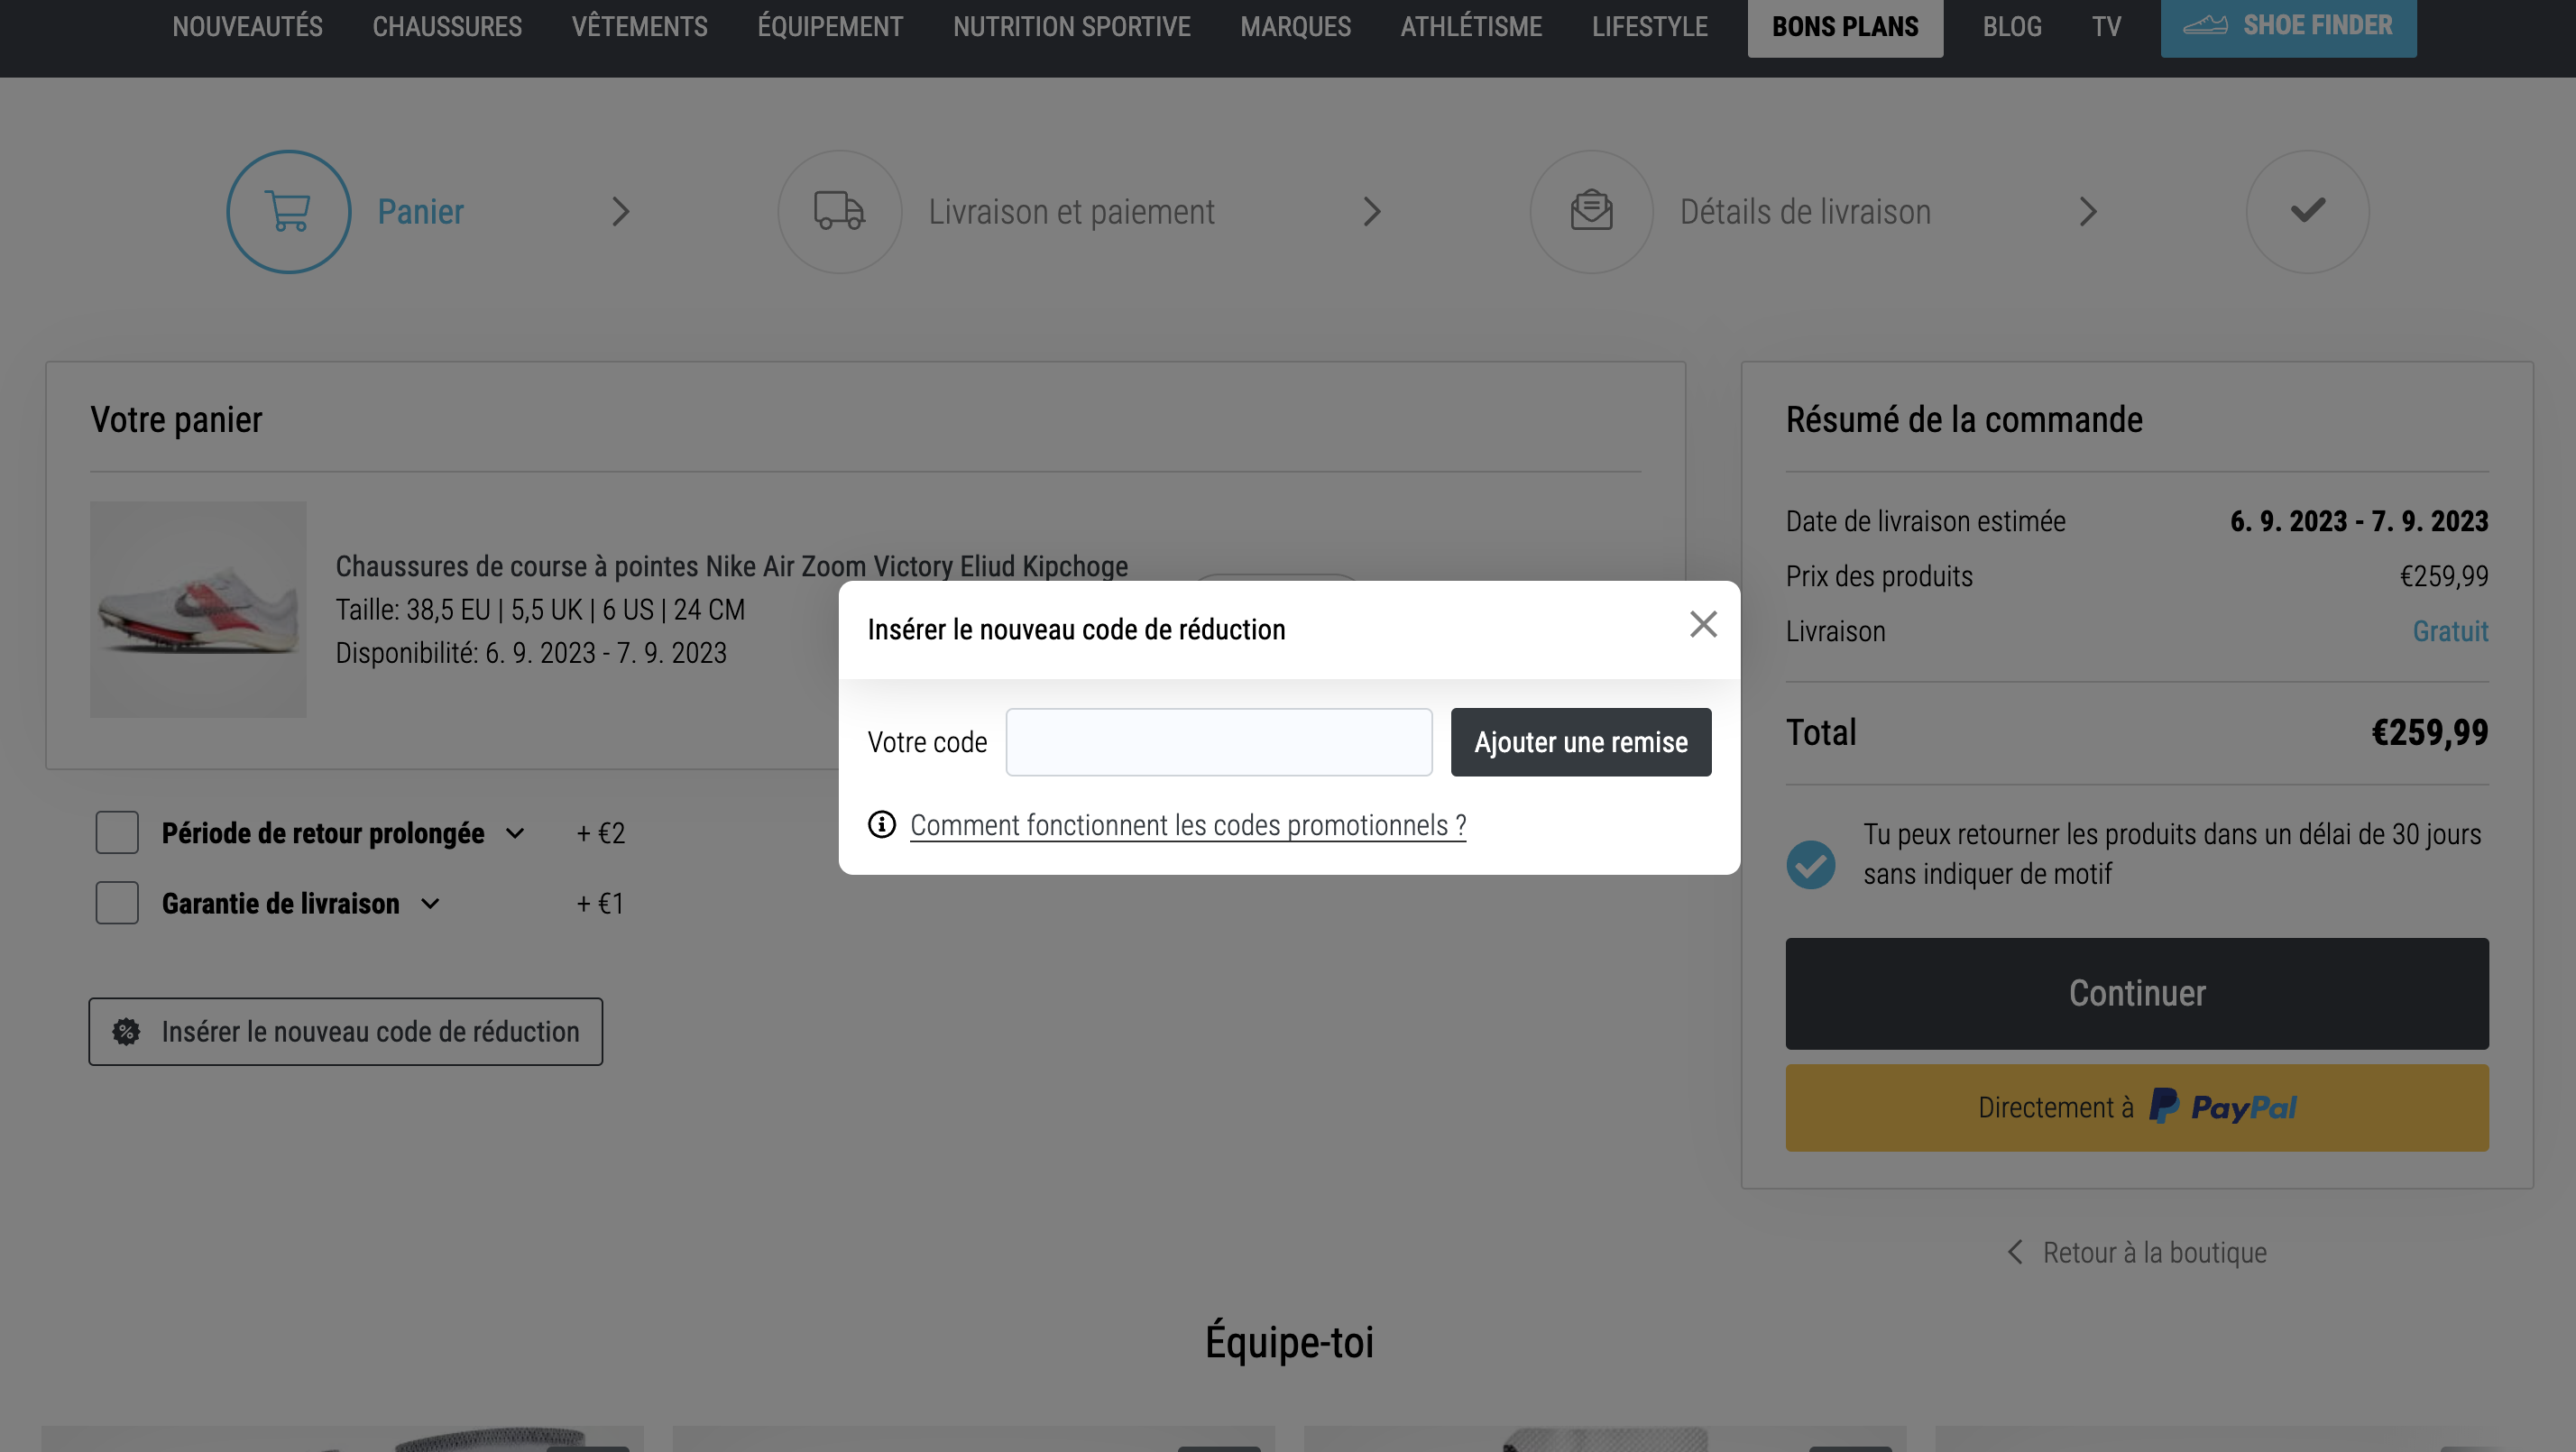The height and width of the screenshot is (1452, 2576).
Task: Click the delivery truck step icon
Action: 839,211
